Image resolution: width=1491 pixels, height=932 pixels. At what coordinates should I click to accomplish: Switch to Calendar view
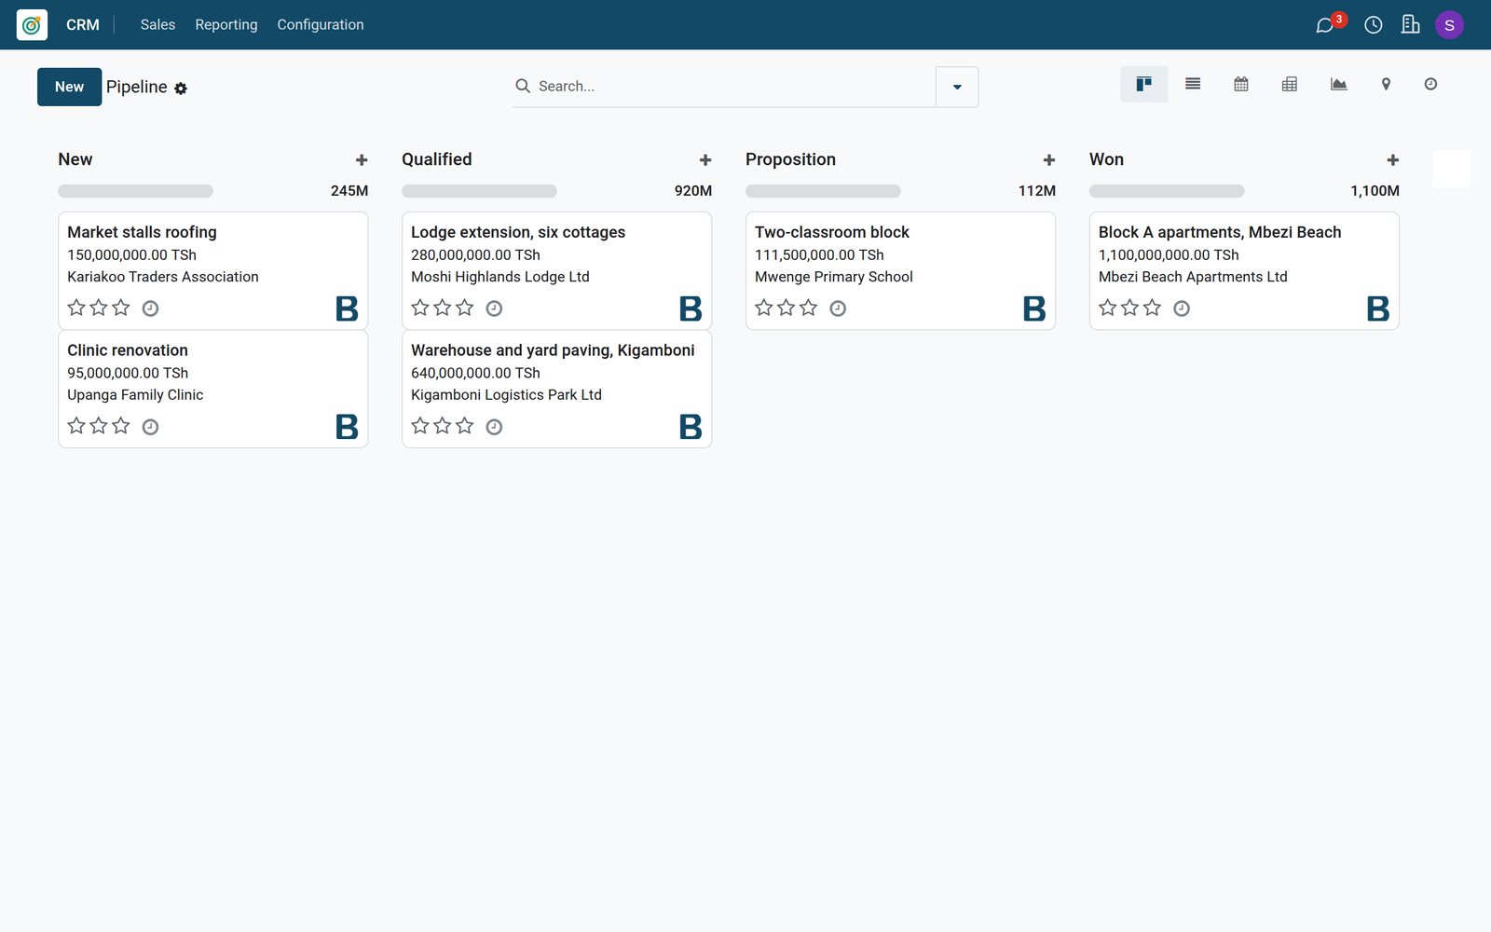(x=1241, y=84)
